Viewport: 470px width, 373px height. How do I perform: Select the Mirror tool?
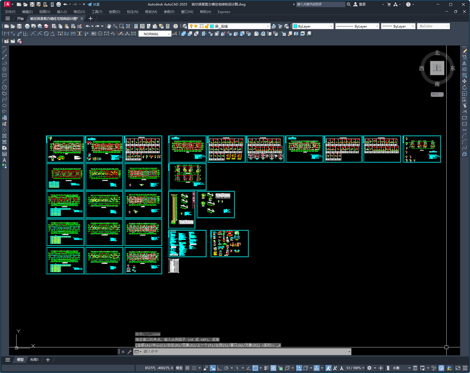[464, 63]
